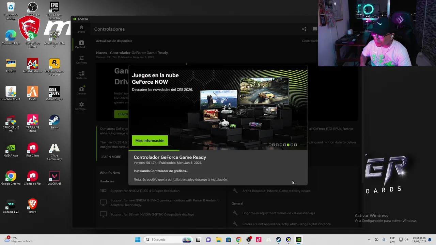Click 'Brightness adjustment issues on various displays'
This screenshot has width=436, height=245.
[x=279, y=213]
